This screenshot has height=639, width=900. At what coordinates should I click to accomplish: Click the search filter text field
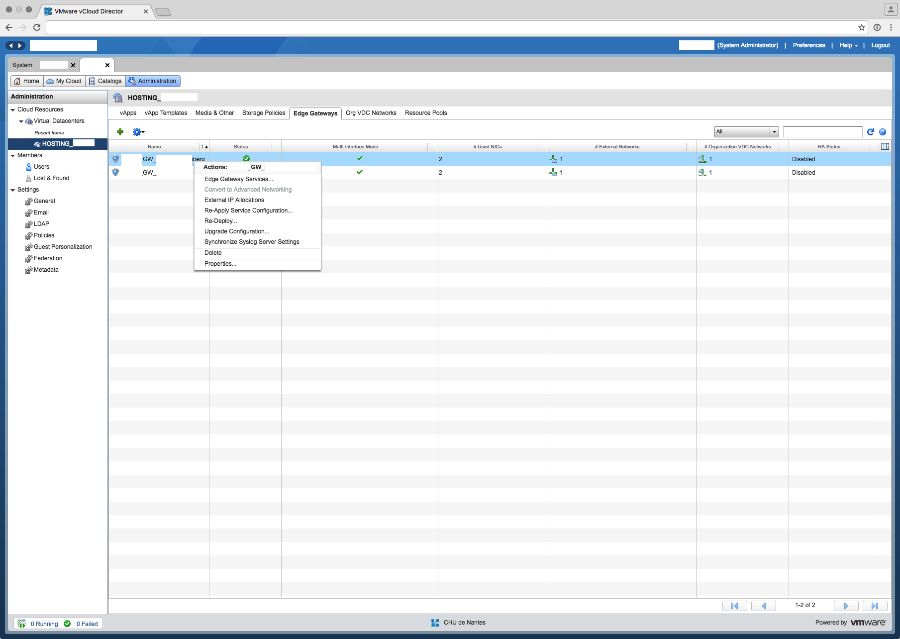(822, 132)
